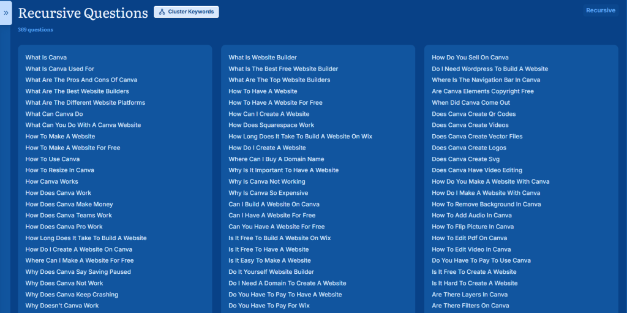
Task: Select 'How Does Canva Pro Work'
Action: [x=64, y=227]
